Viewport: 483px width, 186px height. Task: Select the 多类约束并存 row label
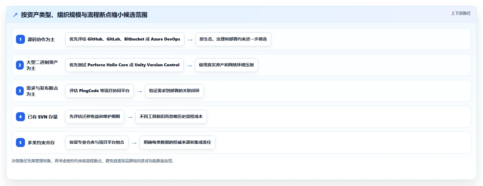point(41,142)
